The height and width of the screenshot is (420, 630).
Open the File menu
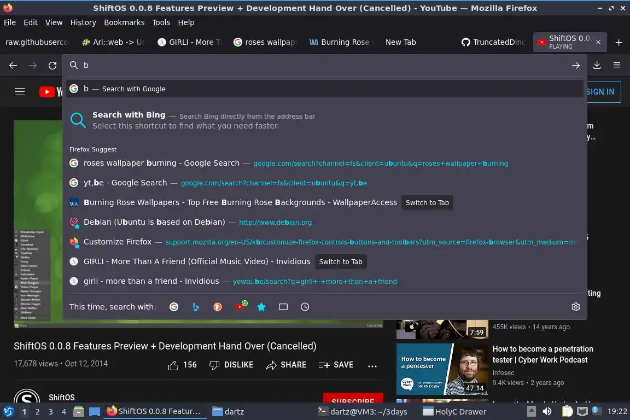click(10, 22)
